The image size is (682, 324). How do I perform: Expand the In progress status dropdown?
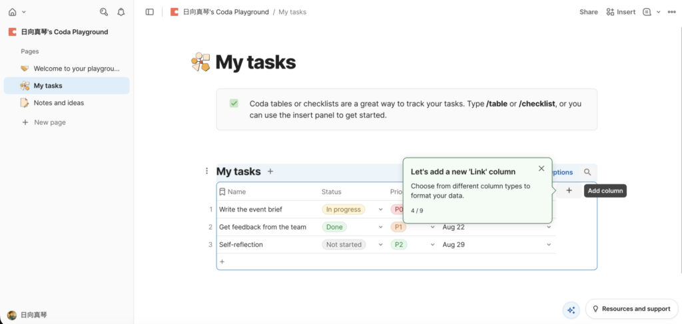pyautogui.click(x=380, y=210)
